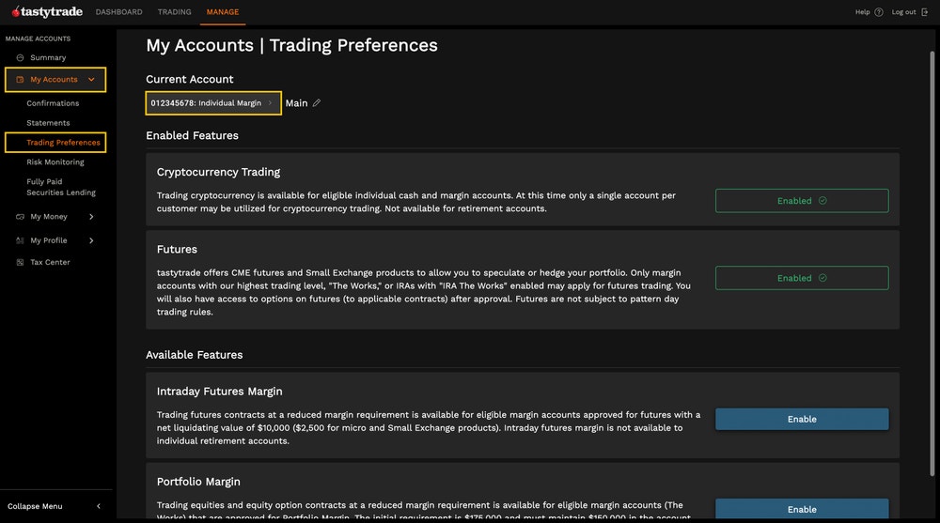Open the 012345678 Individual Margin account selector
Viewport: 940px width, 523px height.
coord(213,103)
